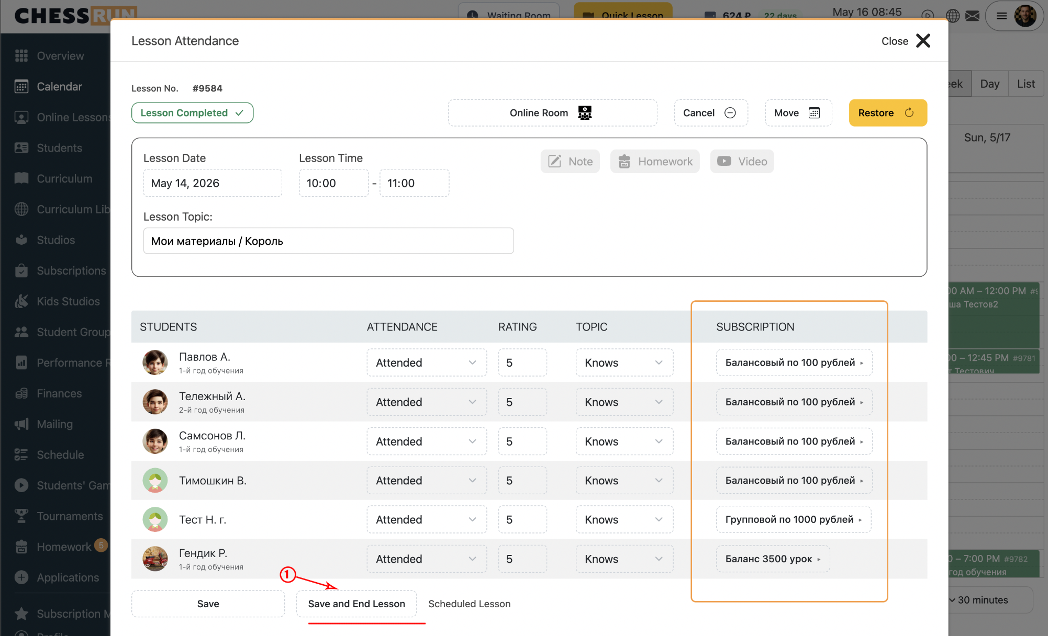This screenshot has width=1048, height=636.
Task: Click avatar of student Гендик Р.
Action: pos(155,559)
